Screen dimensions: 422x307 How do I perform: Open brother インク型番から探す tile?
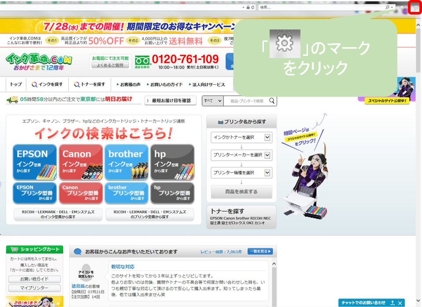click(126, 162)
